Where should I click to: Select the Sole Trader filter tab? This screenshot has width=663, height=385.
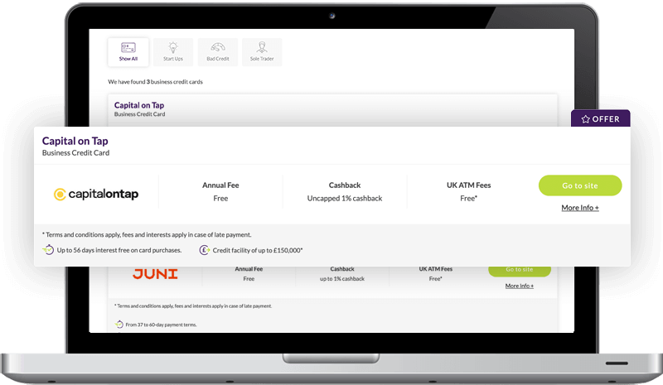coord(262,52)
